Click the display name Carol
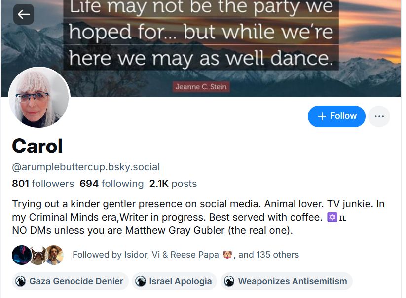Viewport: 406px width, 298px height. pyautogui.click(x=37, y=146)
